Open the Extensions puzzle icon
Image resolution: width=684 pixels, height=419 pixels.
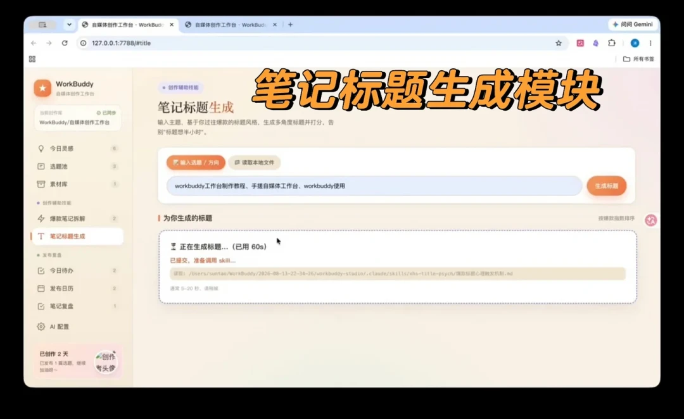pos(612,43)
